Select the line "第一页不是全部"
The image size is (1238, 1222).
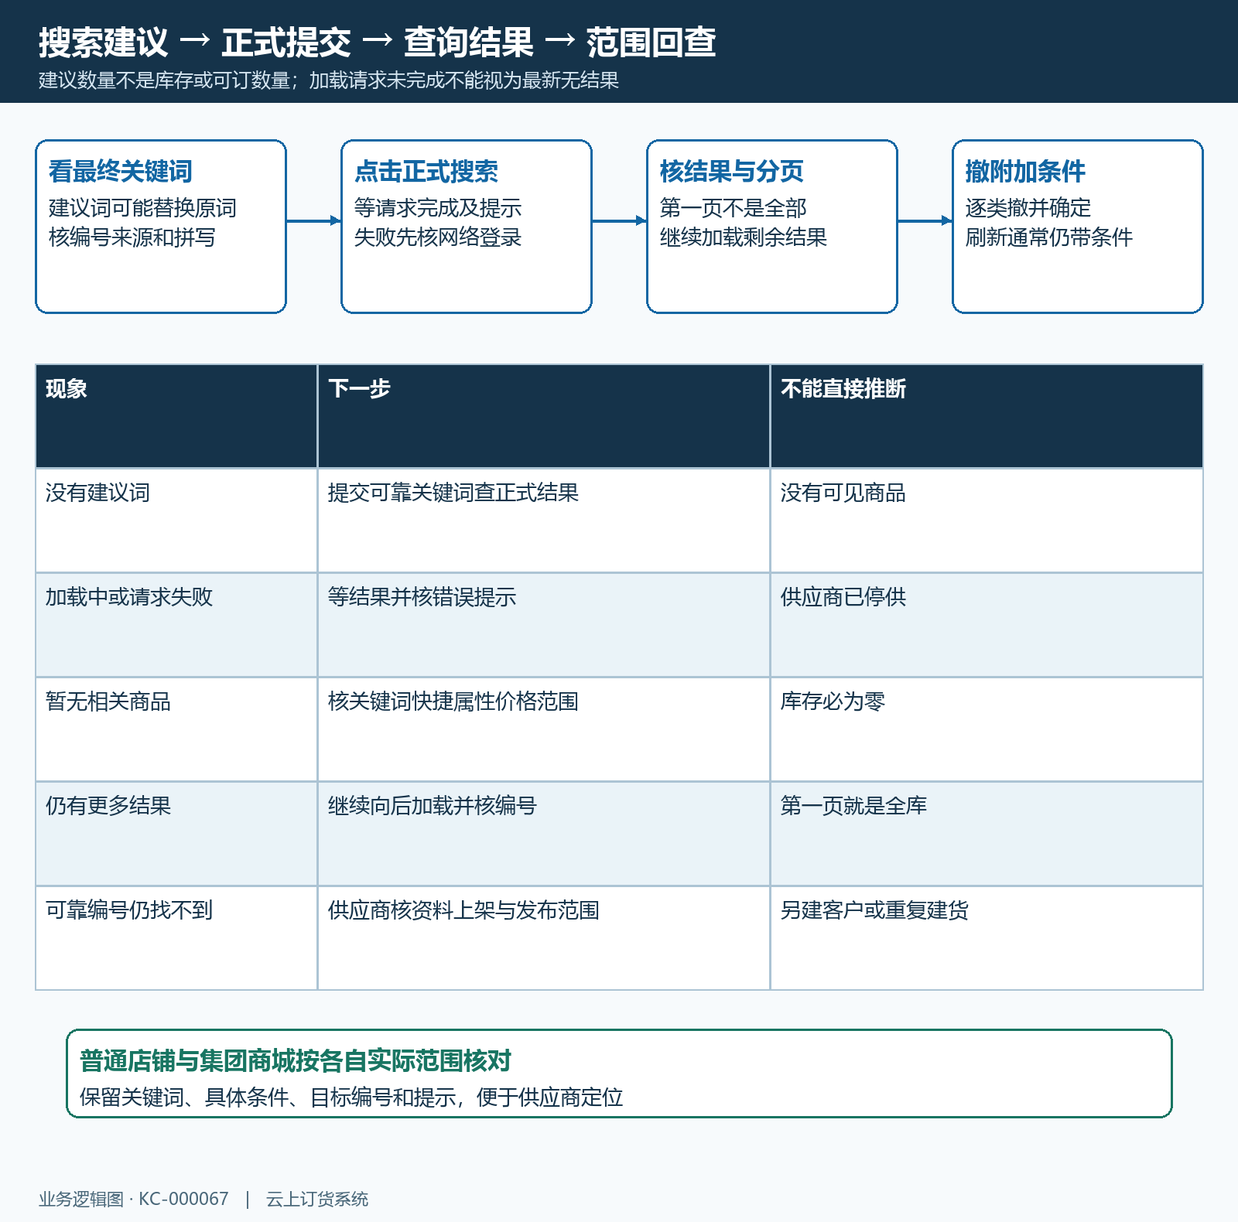tap(733, 208)
